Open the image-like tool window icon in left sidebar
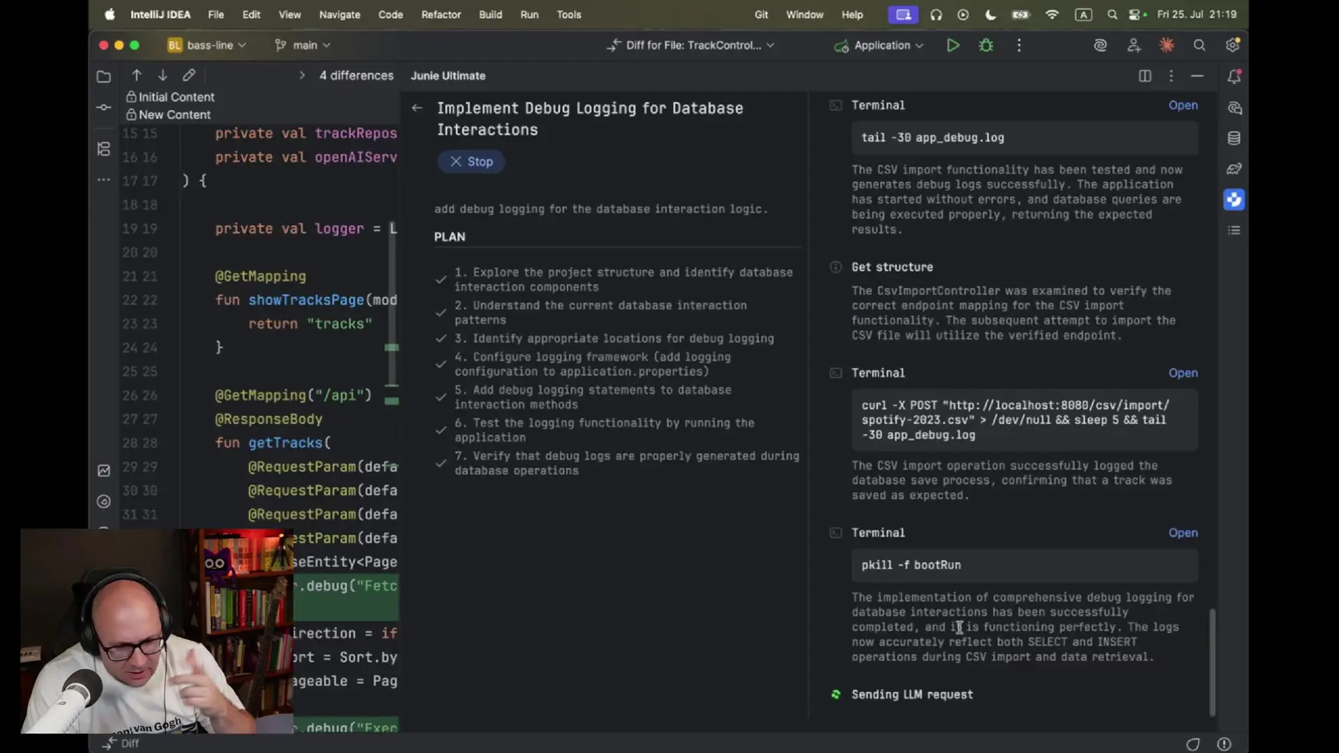The height and width of the screenshot is (753, 1339). [104, 471]
